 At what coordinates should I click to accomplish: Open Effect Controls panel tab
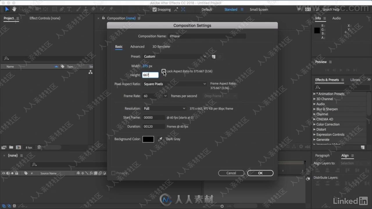(x=45, y=18)
